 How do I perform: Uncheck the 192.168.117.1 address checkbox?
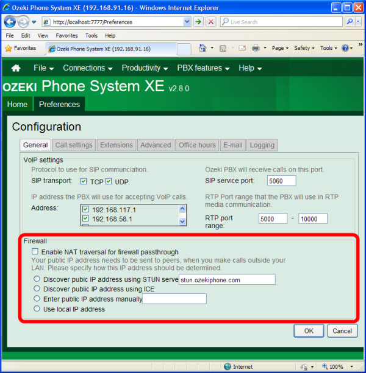(x=85, y=209)
